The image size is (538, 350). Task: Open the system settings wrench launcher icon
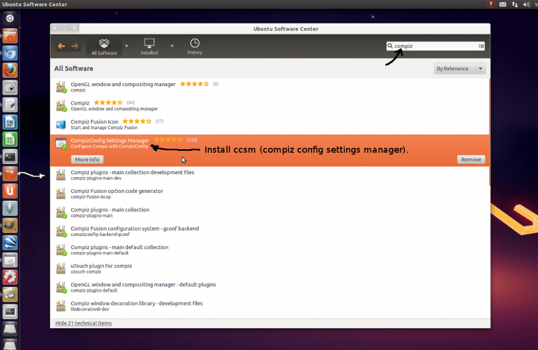pos(10,277)
